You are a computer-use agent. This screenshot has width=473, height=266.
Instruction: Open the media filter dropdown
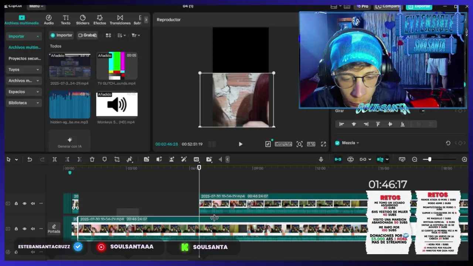136,35
